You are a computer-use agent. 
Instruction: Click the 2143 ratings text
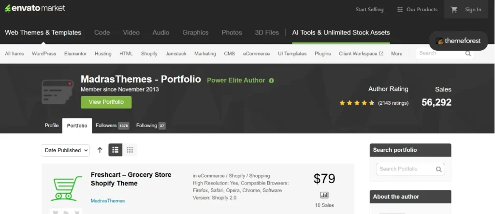click(x=393, y=103)
